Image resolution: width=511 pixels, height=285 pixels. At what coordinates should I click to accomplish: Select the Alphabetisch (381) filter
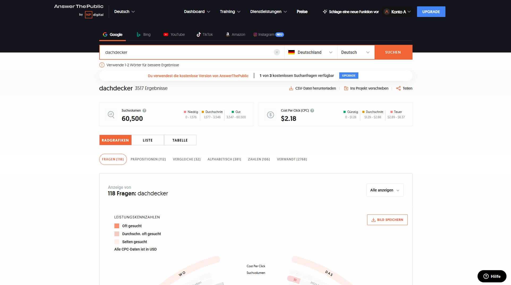click(224, 159)
